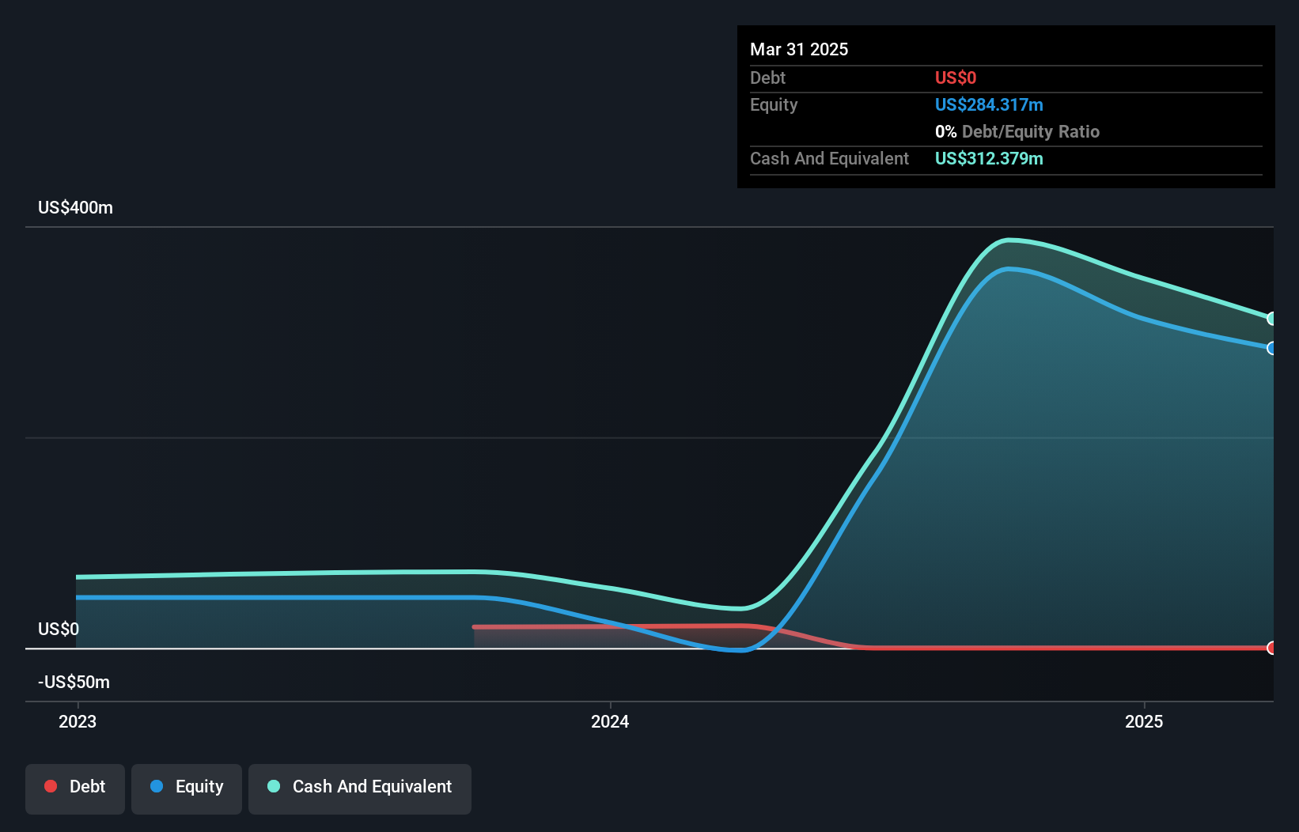Toggle Cash And Equivalent legend button
The height and width of the screenshot is (832, 1299).
(x=360, y=789)
